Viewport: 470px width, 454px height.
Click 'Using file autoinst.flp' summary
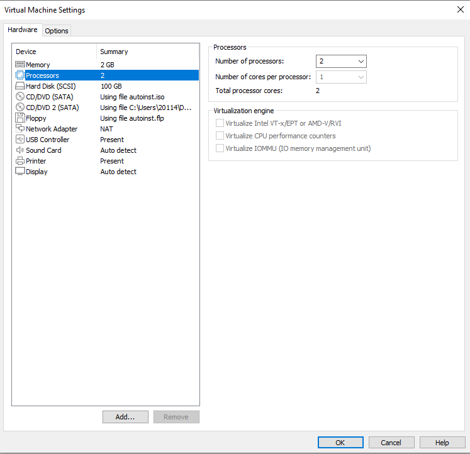pos(132,118)
